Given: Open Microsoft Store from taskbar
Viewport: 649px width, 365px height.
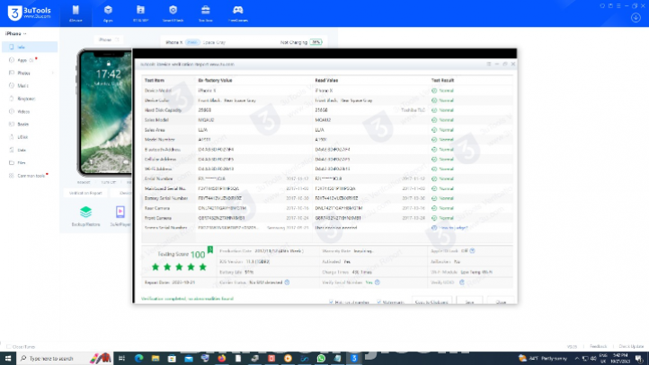Looking at the screenshot, I should [x=172, y=359].
